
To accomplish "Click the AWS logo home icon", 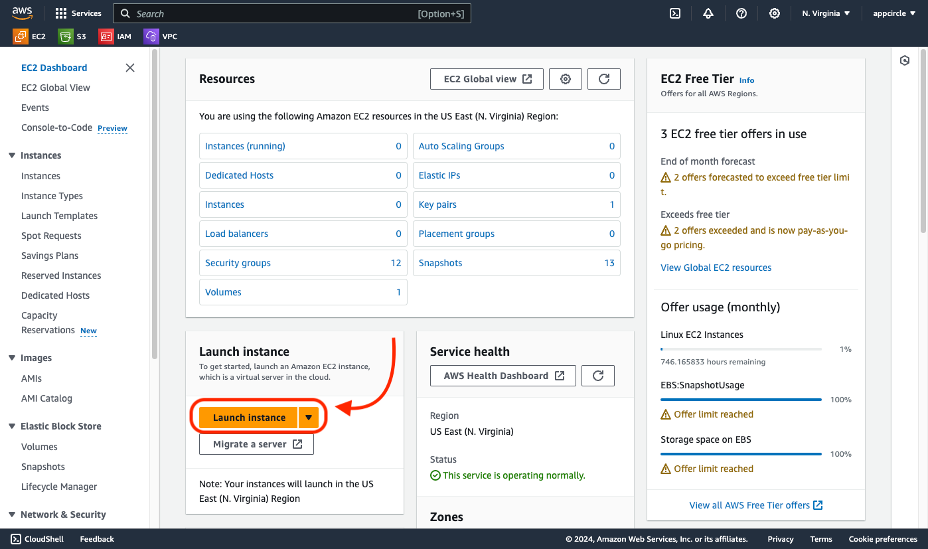I will (x=23, y=13).
